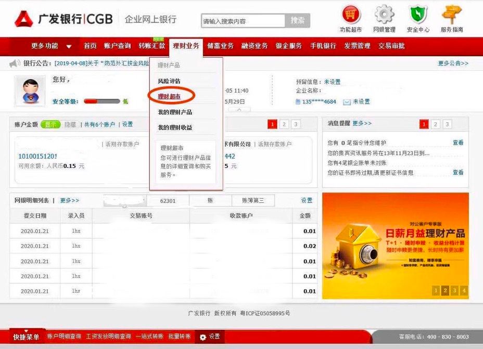Viewport: 483px width, 349px height.
Task: Click 查看 for pending instructions message
Action: (458, 143)
